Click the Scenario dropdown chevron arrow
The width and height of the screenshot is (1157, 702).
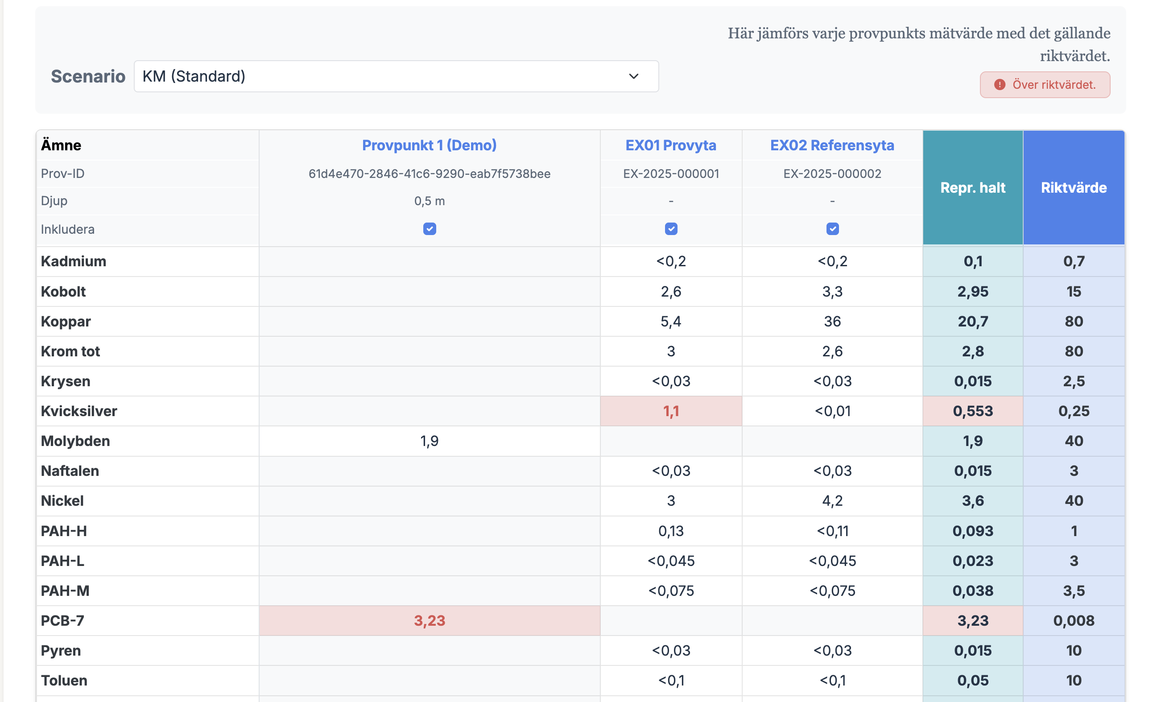(x=633, y=77)
